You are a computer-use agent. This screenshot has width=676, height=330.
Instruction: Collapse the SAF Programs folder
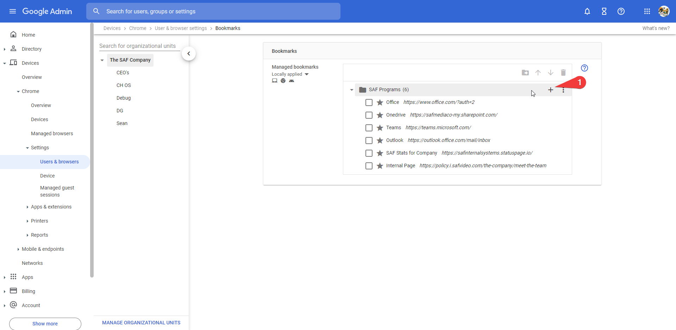[x=351, y=90]
